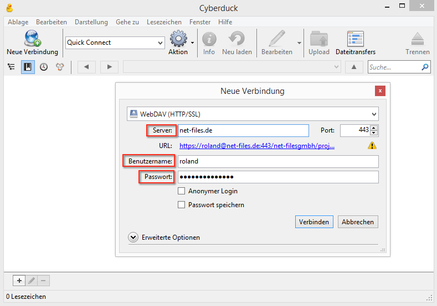This screenshot has width=437, height=306.
Task: Open the Darstellung menu
Action: click(91, 22)
